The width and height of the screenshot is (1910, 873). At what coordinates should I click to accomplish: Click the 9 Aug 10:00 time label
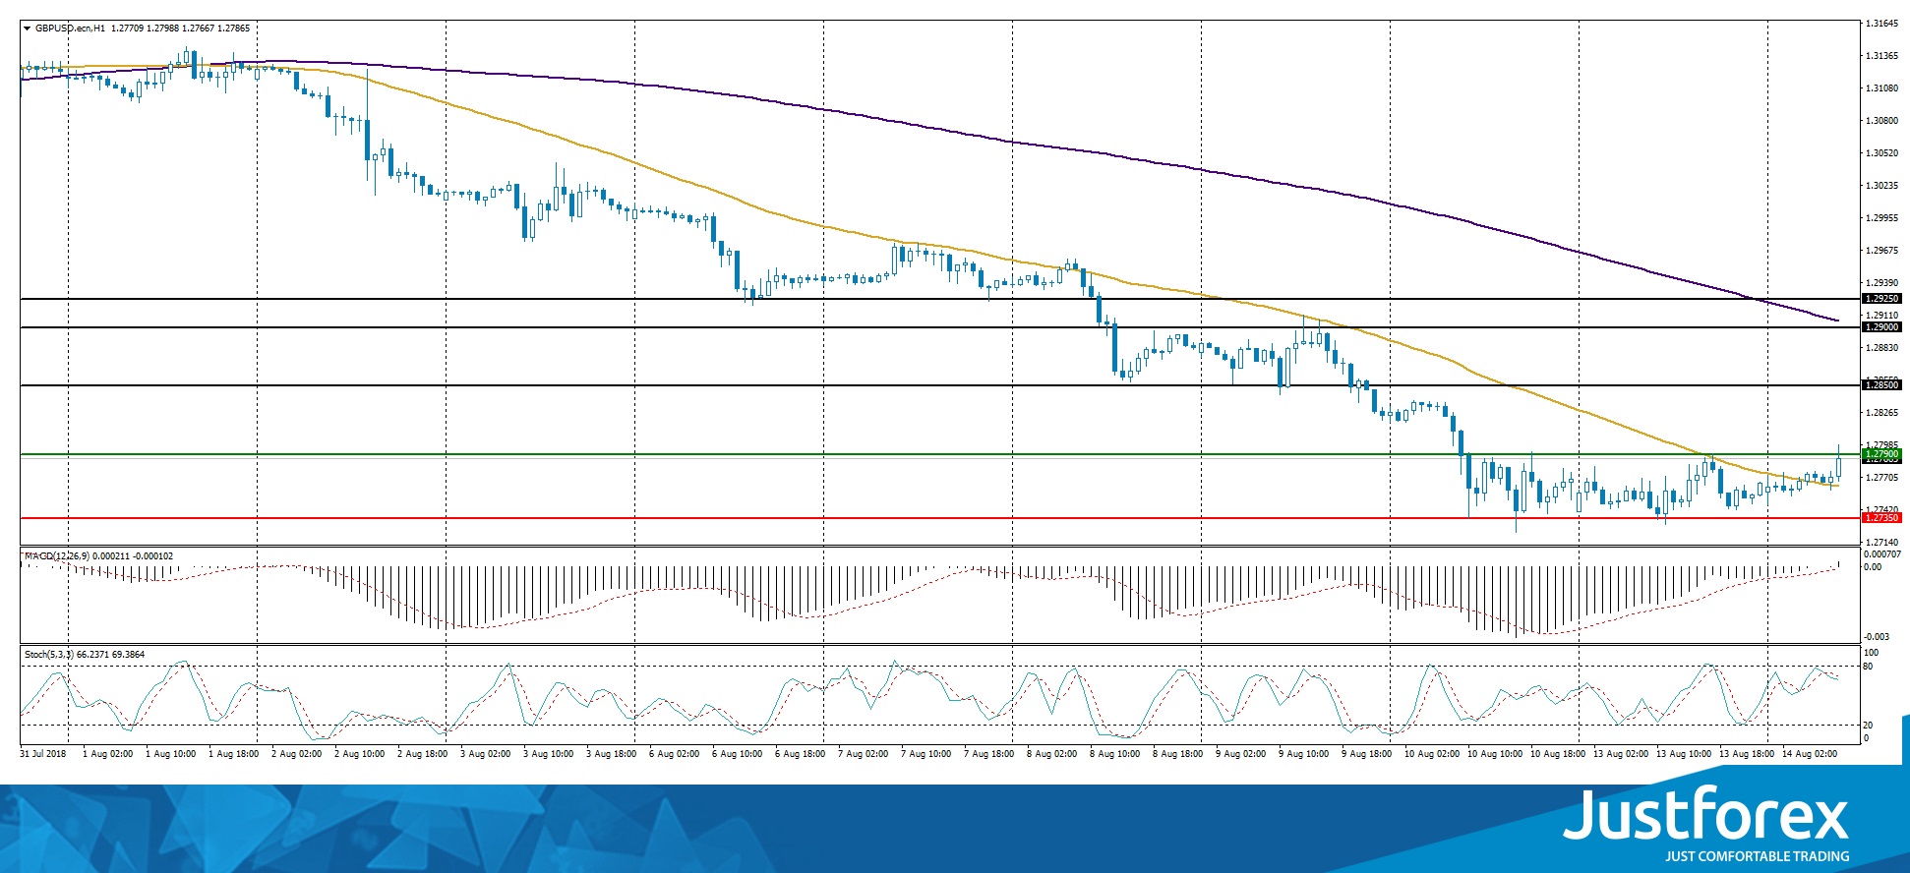[x=1303, y=754]
